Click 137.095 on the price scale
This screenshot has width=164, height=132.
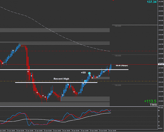pyautogui.click(x=161, y=68)
